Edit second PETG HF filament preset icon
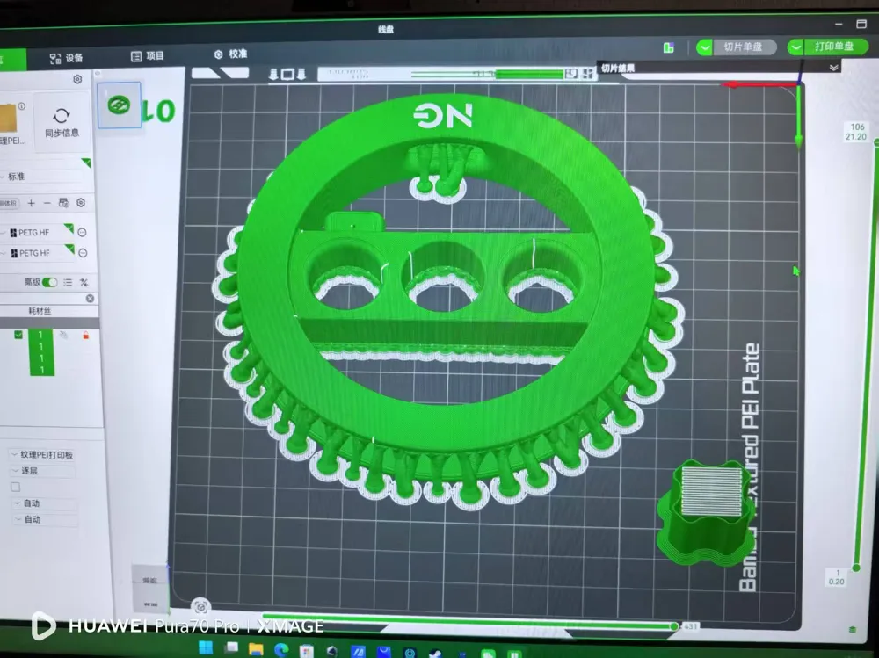 coord(83,253)
